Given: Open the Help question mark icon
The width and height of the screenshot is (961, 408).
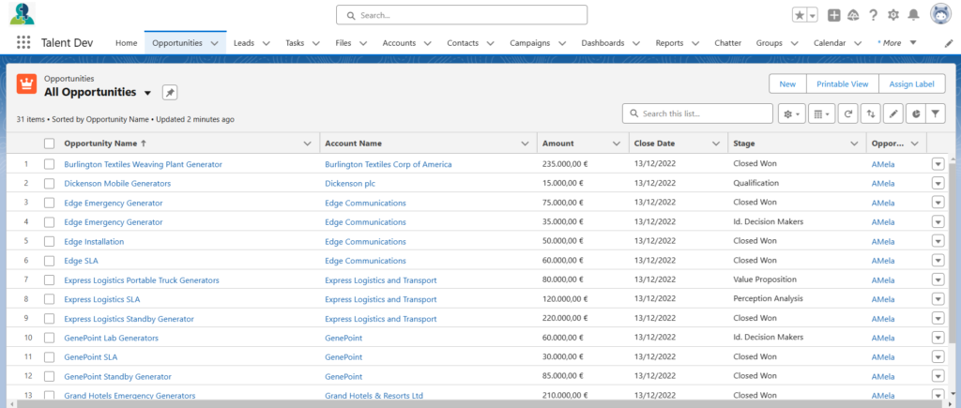Looking at the screenshot, I should coord(874,15).
